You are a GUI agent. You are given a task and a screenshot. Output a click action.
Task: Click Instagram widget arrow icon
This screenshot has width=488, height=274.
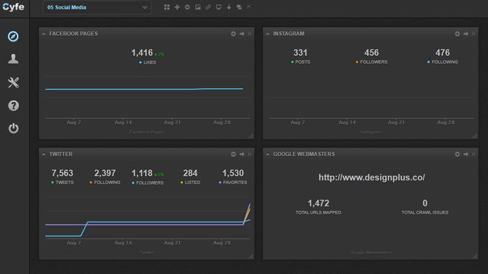(466, 34)
